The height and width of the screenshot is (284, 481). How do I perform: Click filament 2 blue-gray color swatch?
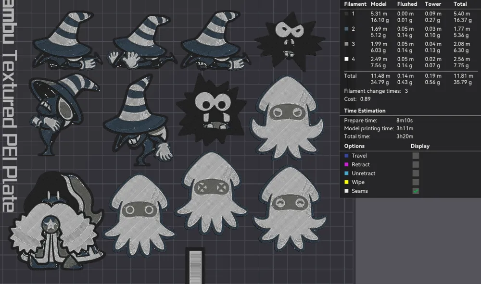click(x=347, y=29)
